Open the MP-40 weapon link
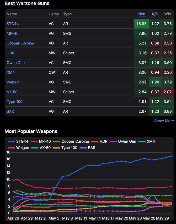176x224 pixels. [12, 33]
